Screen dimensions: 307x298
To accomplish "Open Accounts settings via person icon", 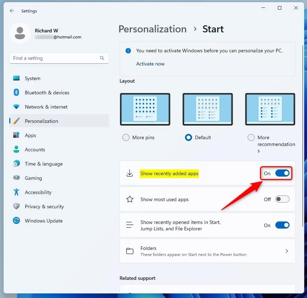I will click(16, 150).
